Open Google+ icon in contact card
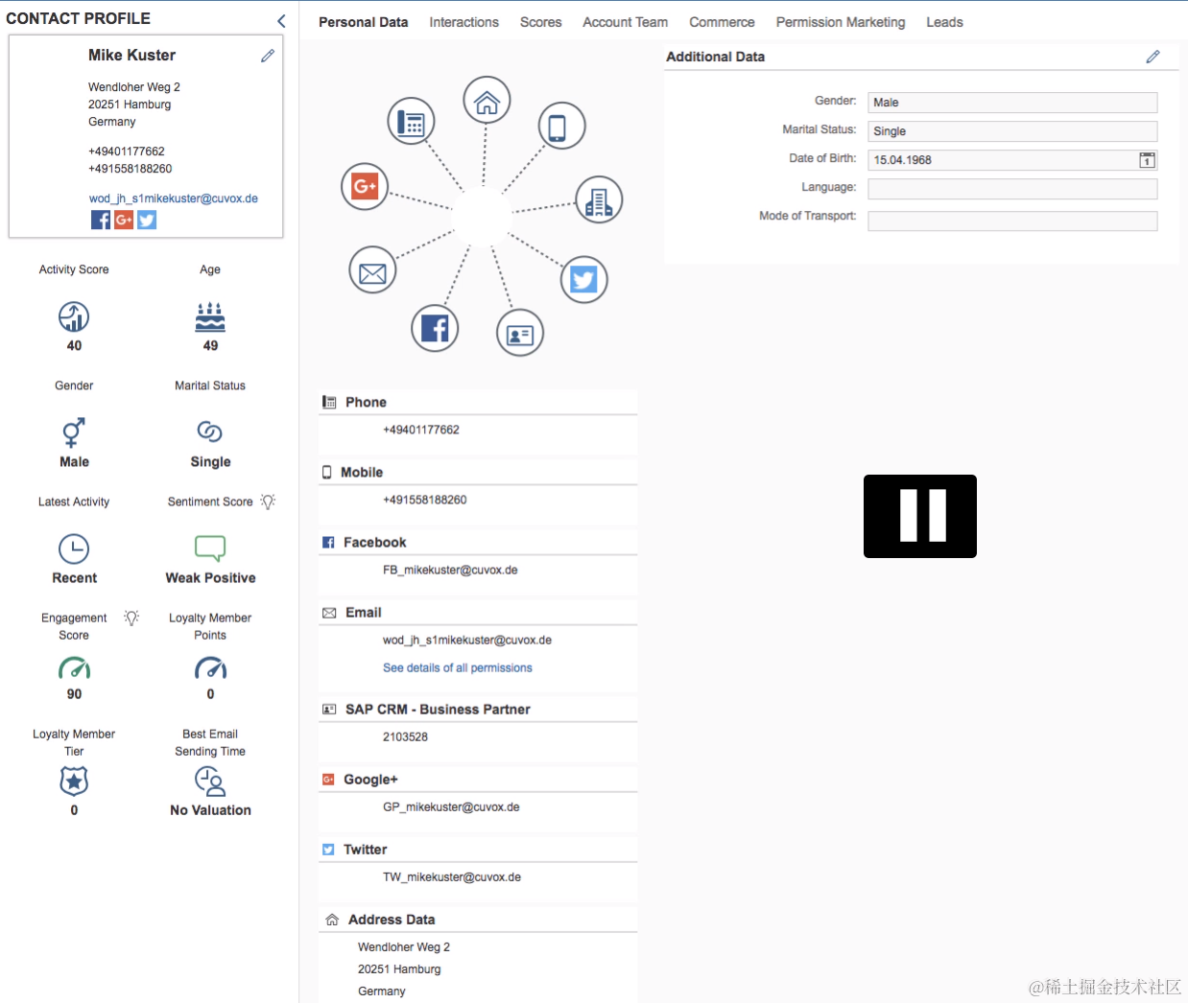The width and height of the screenshot is (1188, 1003). point(124,220)
